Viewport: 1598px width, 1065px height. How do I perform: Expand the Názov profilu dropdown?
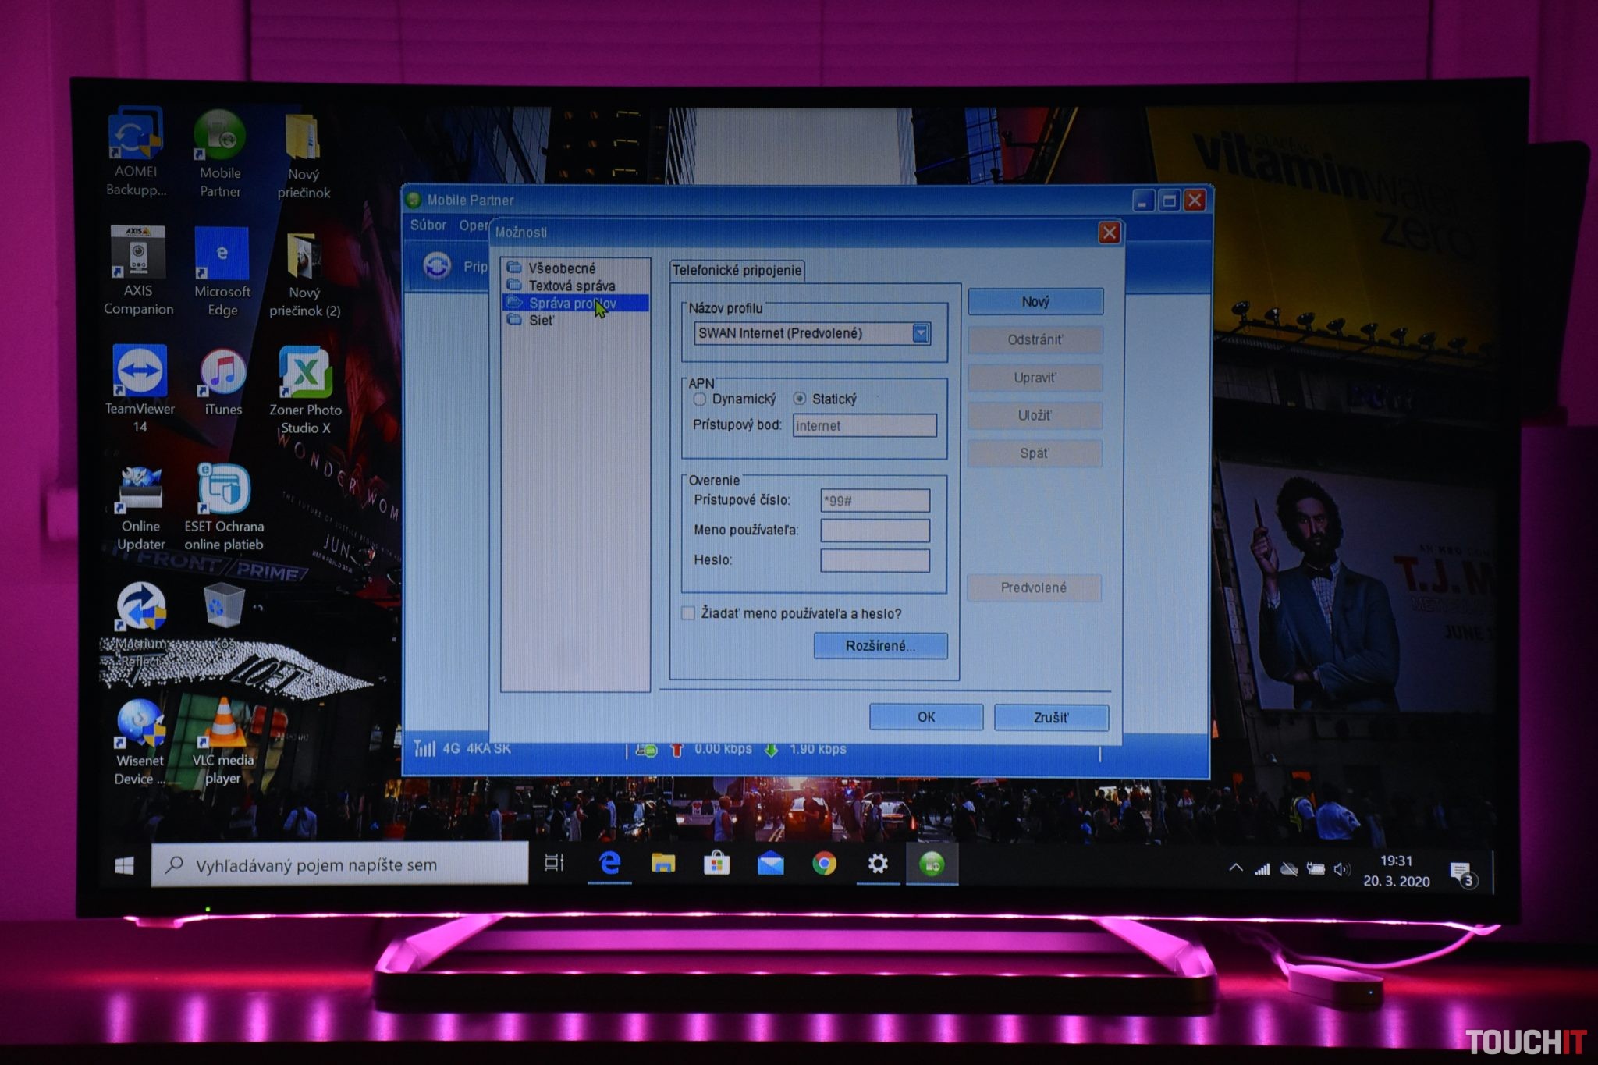pos(921,333)
